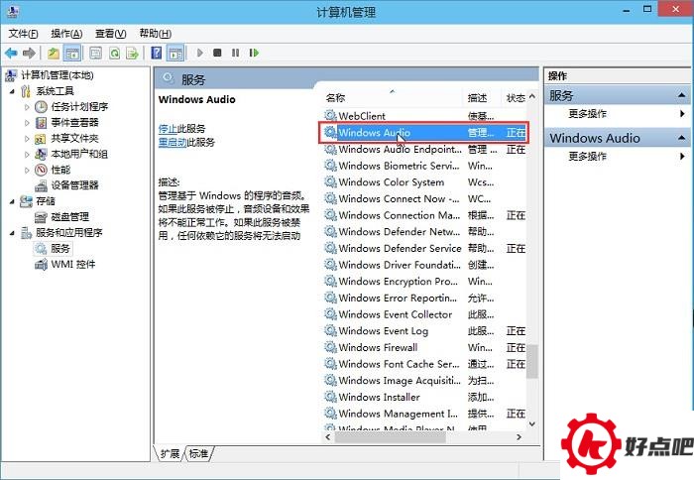Open 更多操作 under 服务 actions
The height and width of the screenshot is (480, 694).
pos(587,114)
